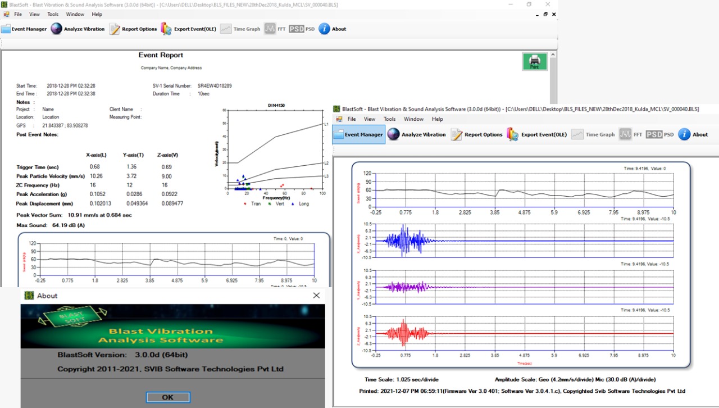Click GPS coordinates 21.843387 ; 83.908278
The height and width of the screenshot is (408, 719).
pyautogui.click(x=65, y=125)
